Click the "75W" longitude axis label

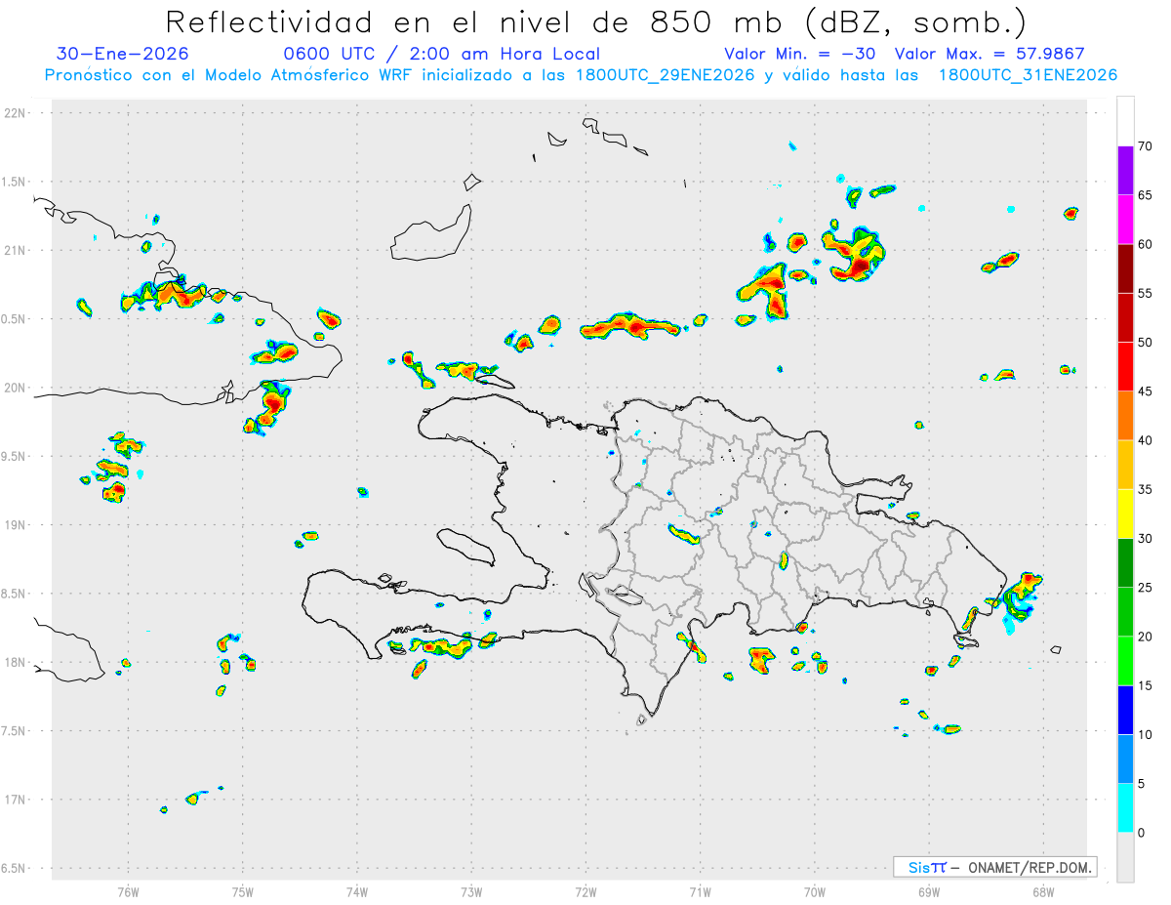coord(243,892)
